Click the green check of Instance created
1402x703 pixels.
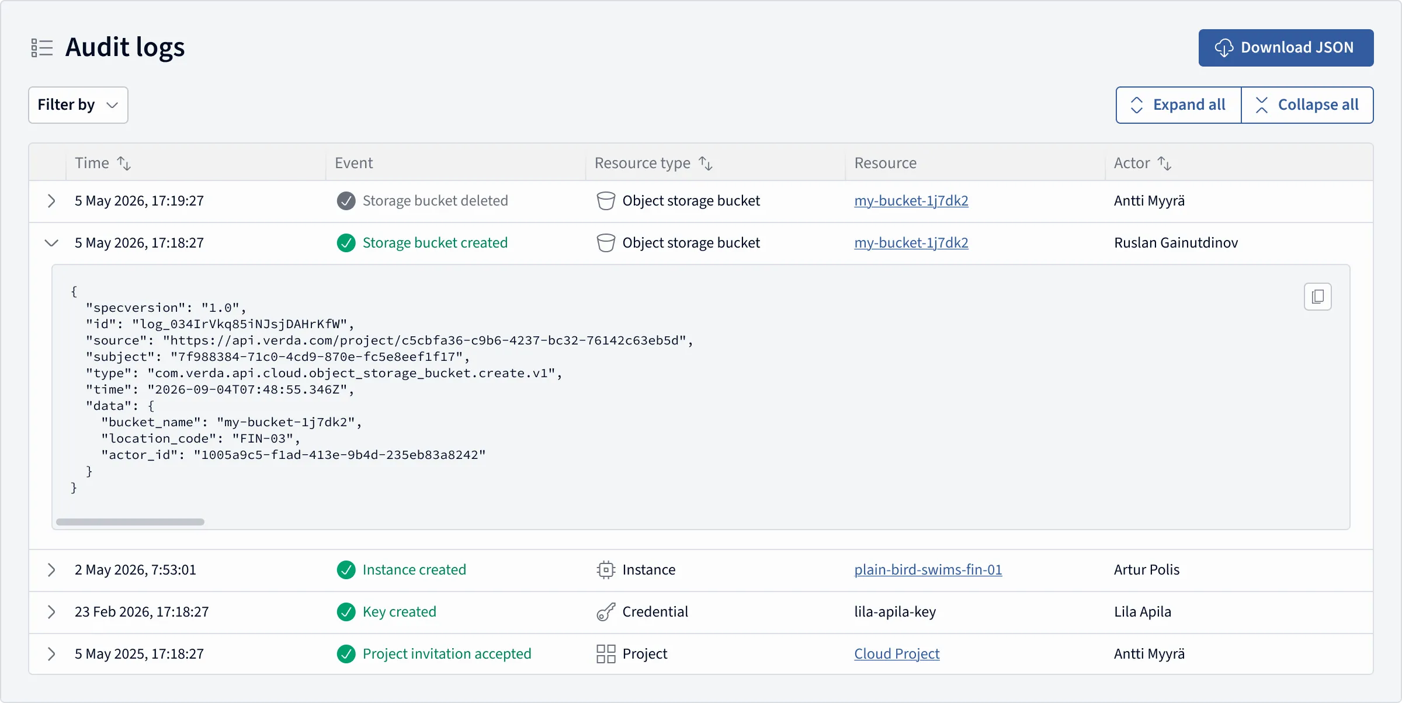coord(346,570)
